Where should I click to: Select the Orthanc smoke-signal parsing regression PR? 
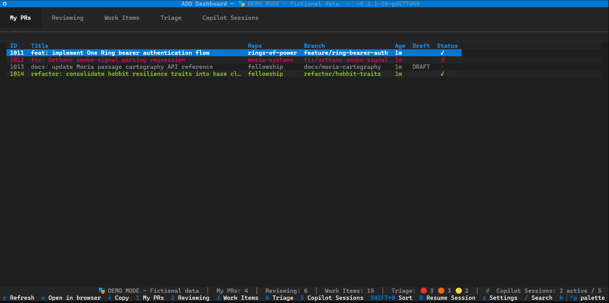pos(234,60)
